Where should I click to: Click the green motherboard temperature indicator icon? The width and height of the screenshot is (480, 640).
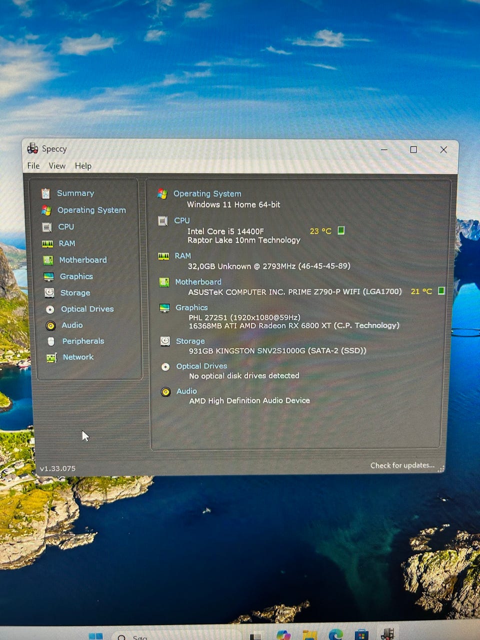(441, 290)
